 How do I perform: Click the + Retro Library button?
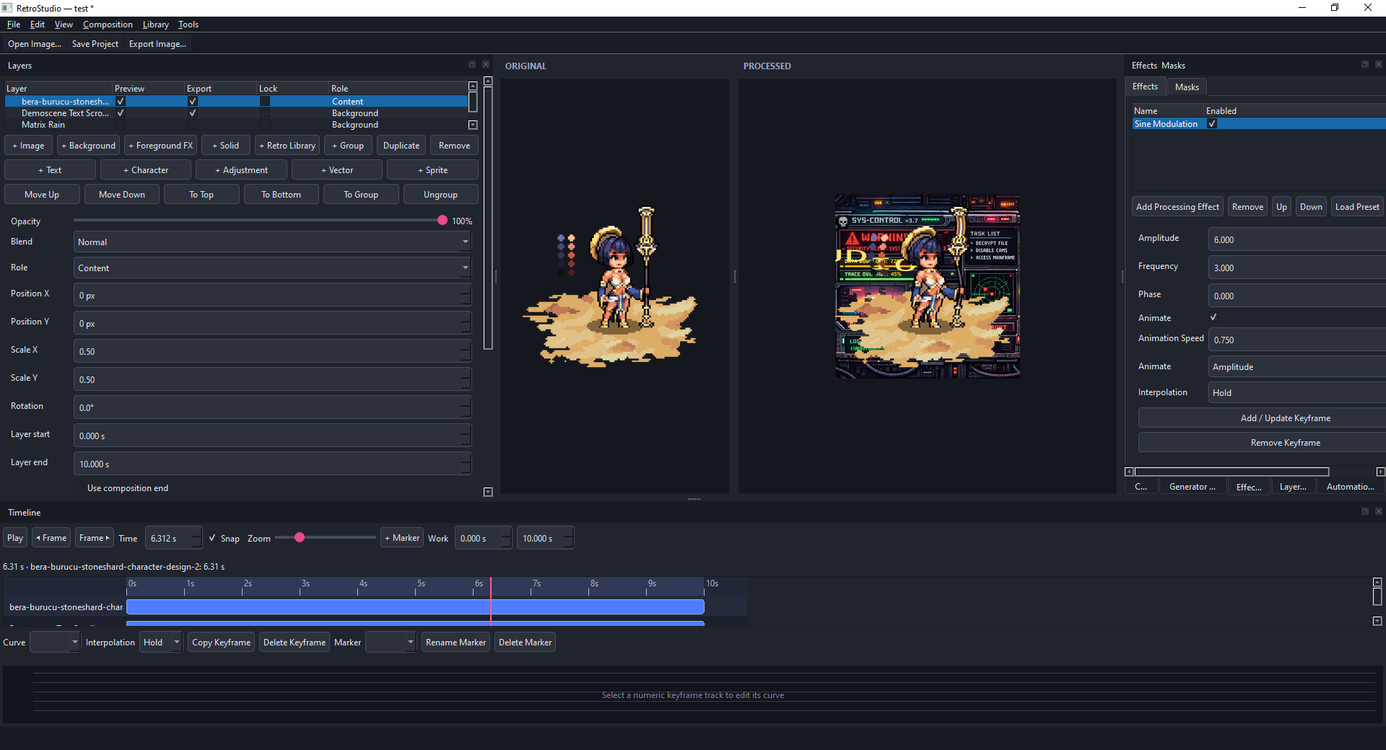(287, 146)
